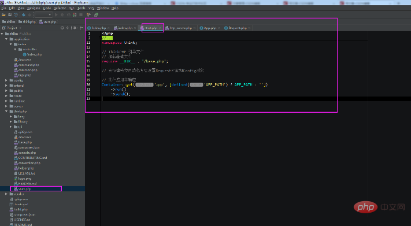Expand the tpl folder

(11, 127)
